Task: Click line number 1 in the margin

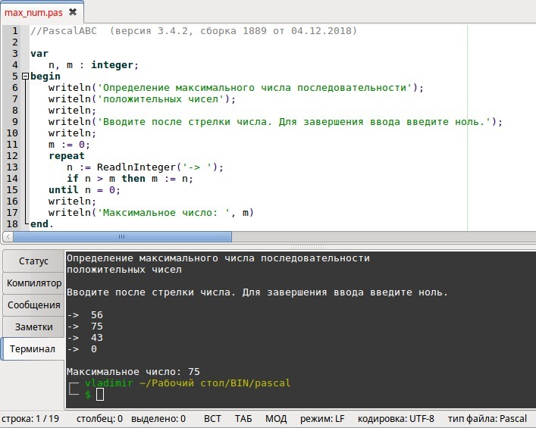Action: click(14, 31)
